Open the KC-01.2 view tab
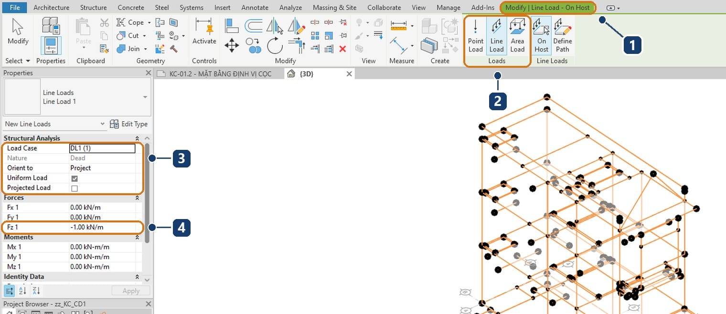The image size is (726, 314). point(220,73)
